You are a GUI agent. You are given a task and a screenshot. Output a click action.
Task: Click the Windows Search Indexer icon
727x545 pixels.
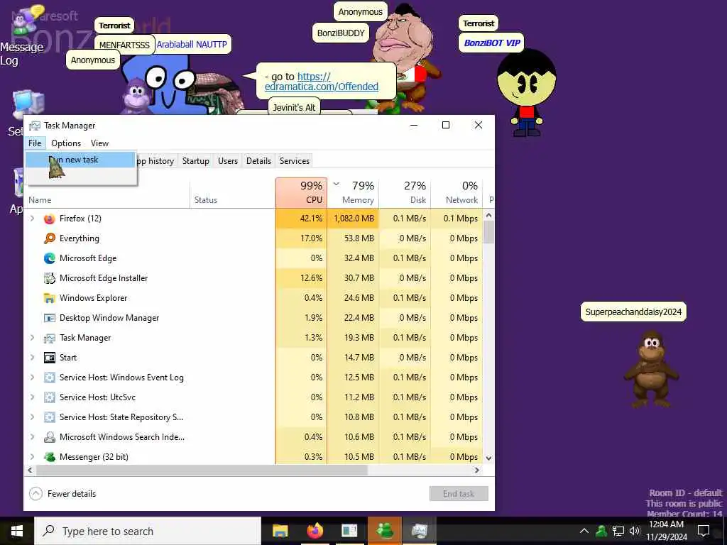49,437
